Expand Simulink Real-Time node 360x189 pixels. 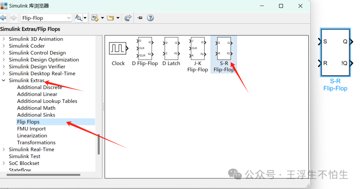4,149
